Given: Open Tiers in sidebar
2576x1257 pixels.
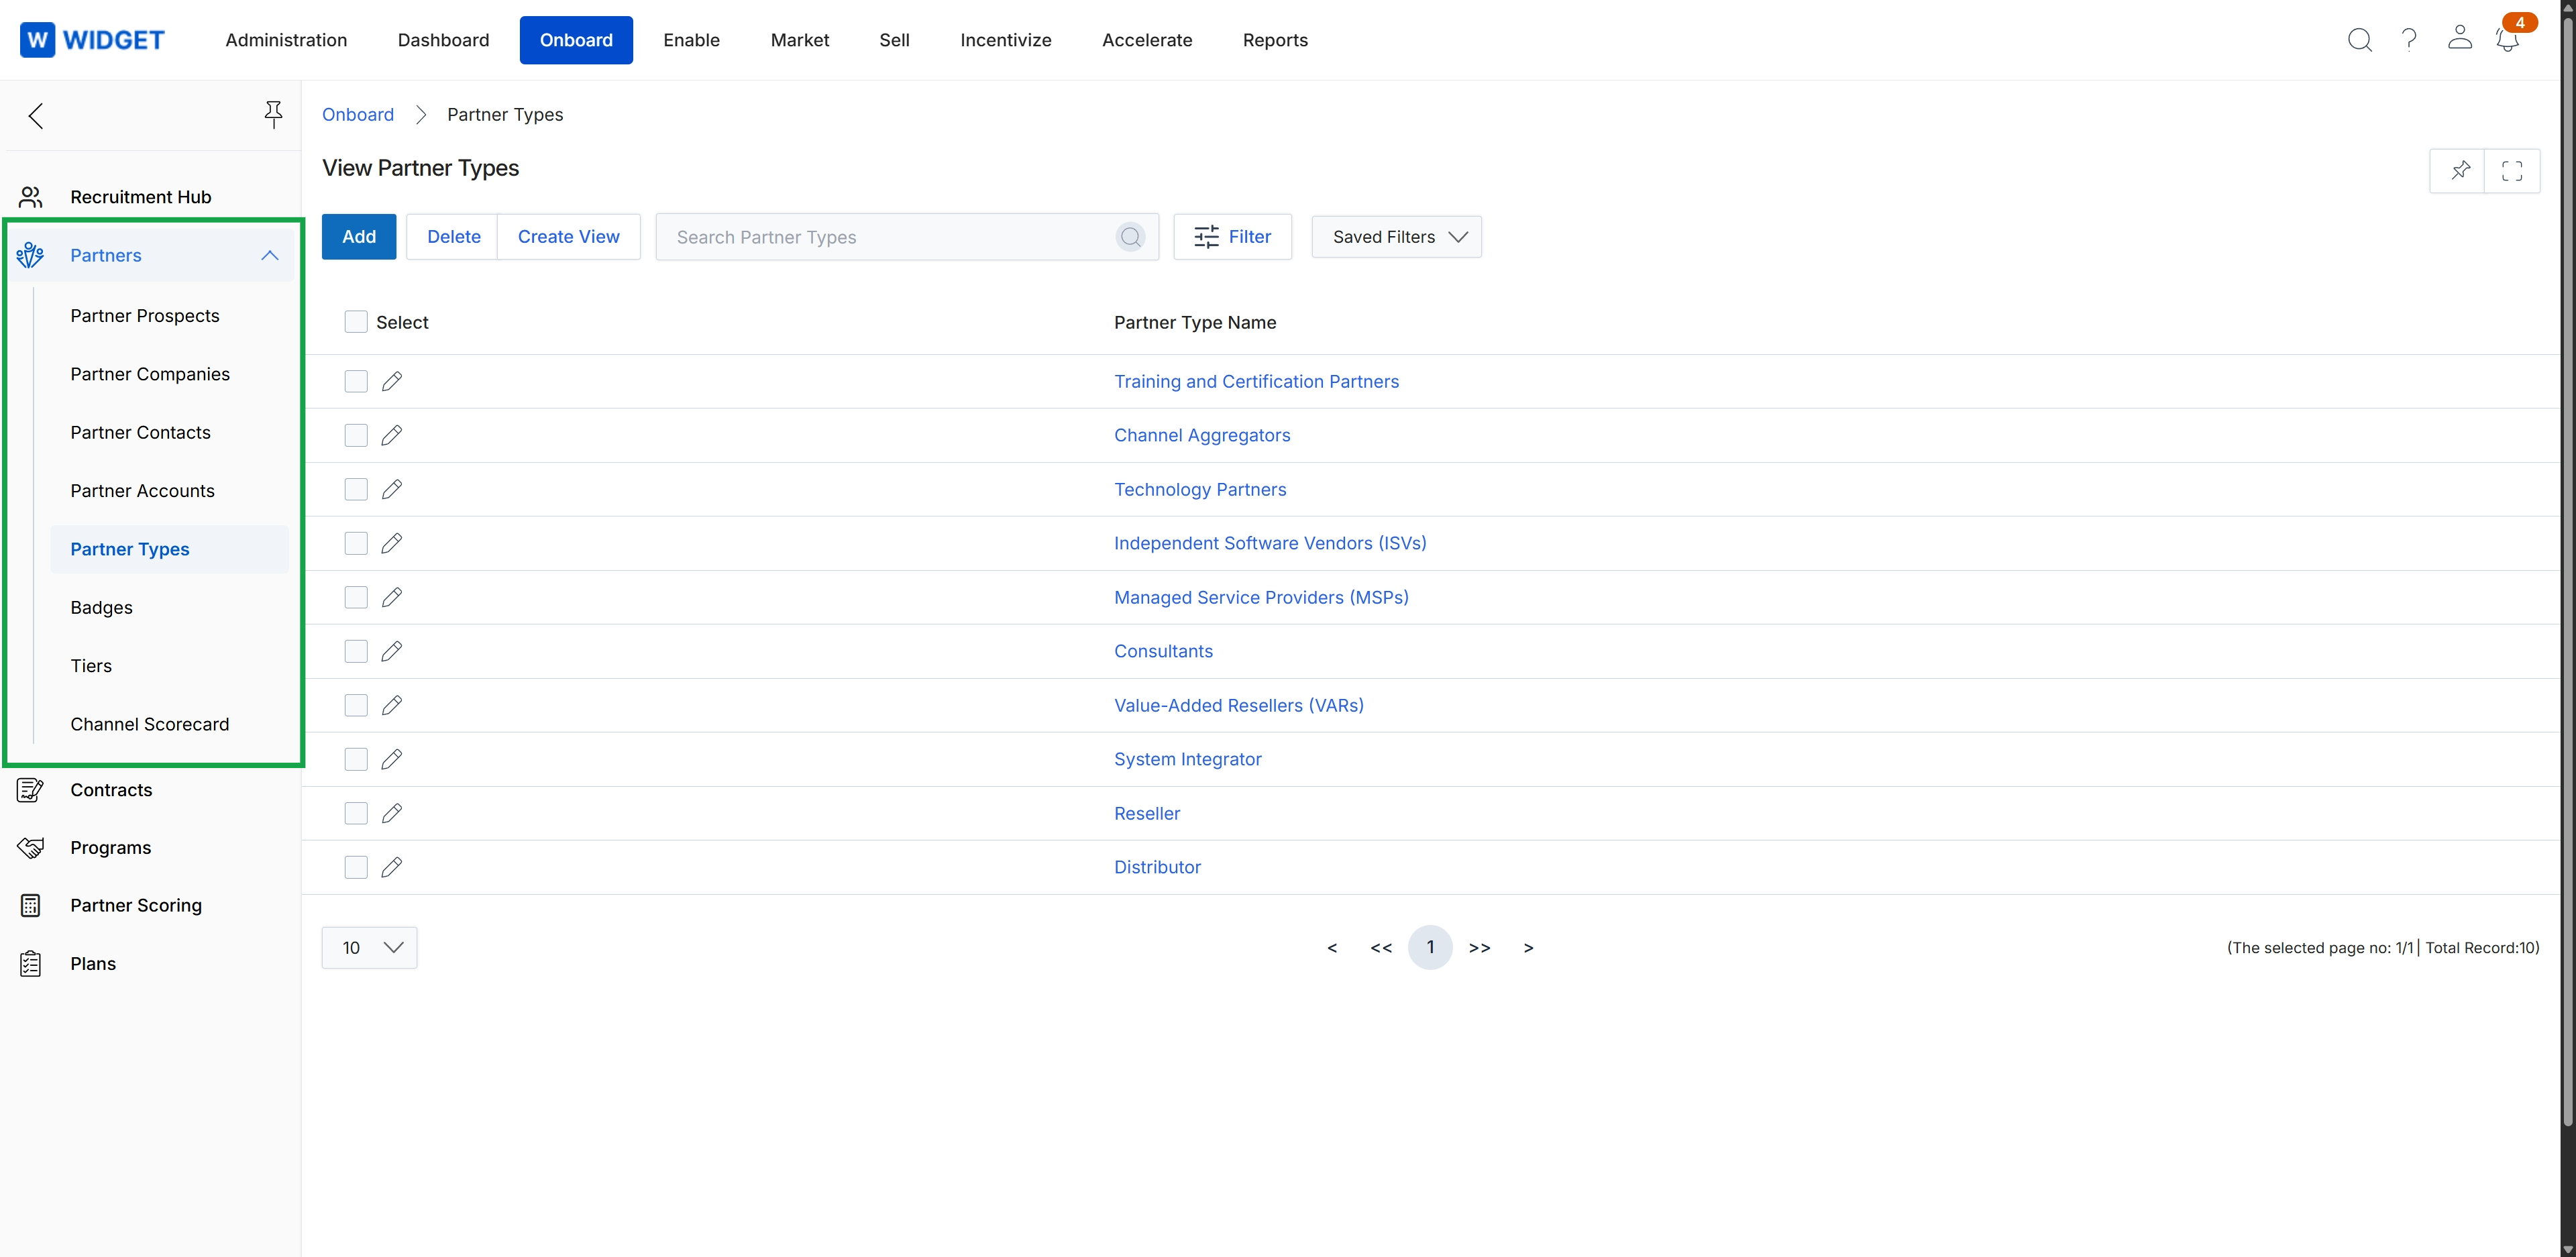Looking at the screenshot, I should coord(91,666).
